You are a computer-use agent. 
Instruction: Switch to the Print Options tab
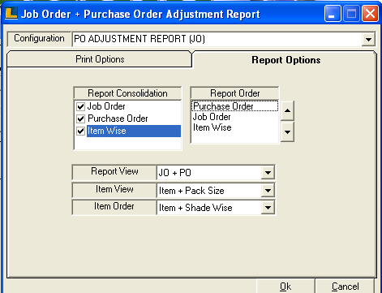100,59
